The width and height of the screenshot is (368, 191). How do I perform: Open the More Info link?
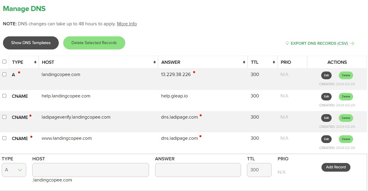click(127, 24)
